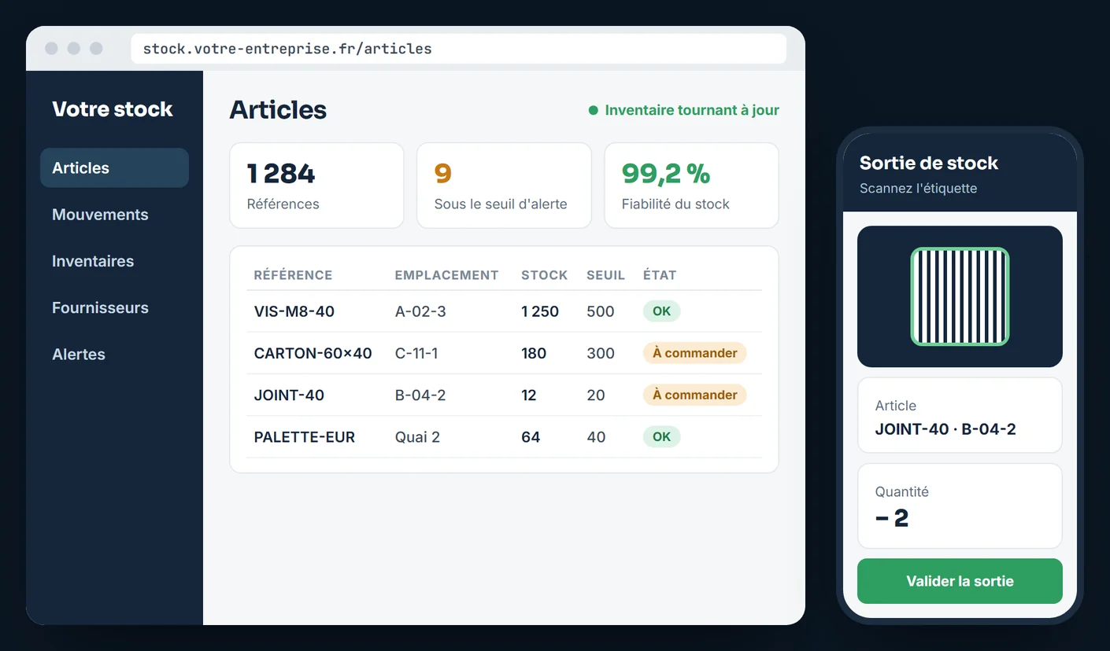The width and height of the screenshot is (1110, 651).
Task: Click the Article field on the phone
Action: (960, 415)
